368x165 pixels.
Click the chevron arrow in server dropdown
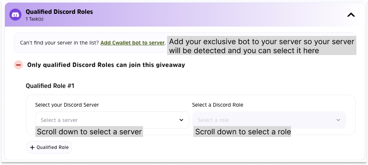(181, 120)
